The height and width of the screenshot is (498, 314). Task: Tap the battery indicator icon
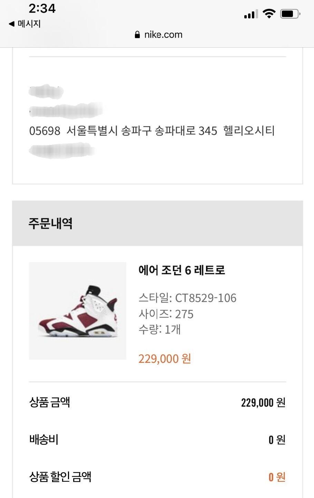click(x=290, y=14)
